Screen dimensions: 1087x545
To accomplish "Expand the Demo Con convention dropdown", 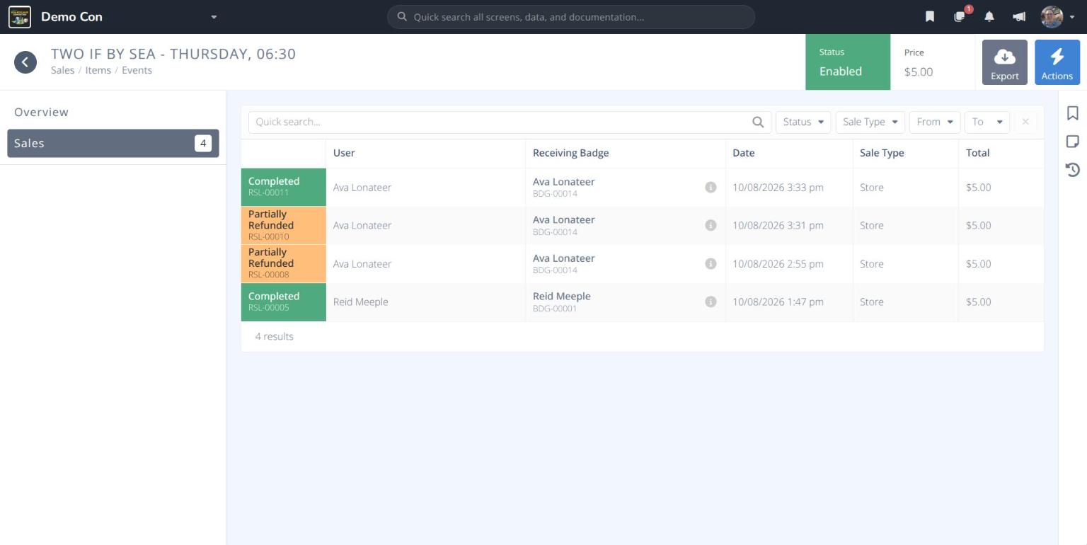I will click(x=214, y=17).
